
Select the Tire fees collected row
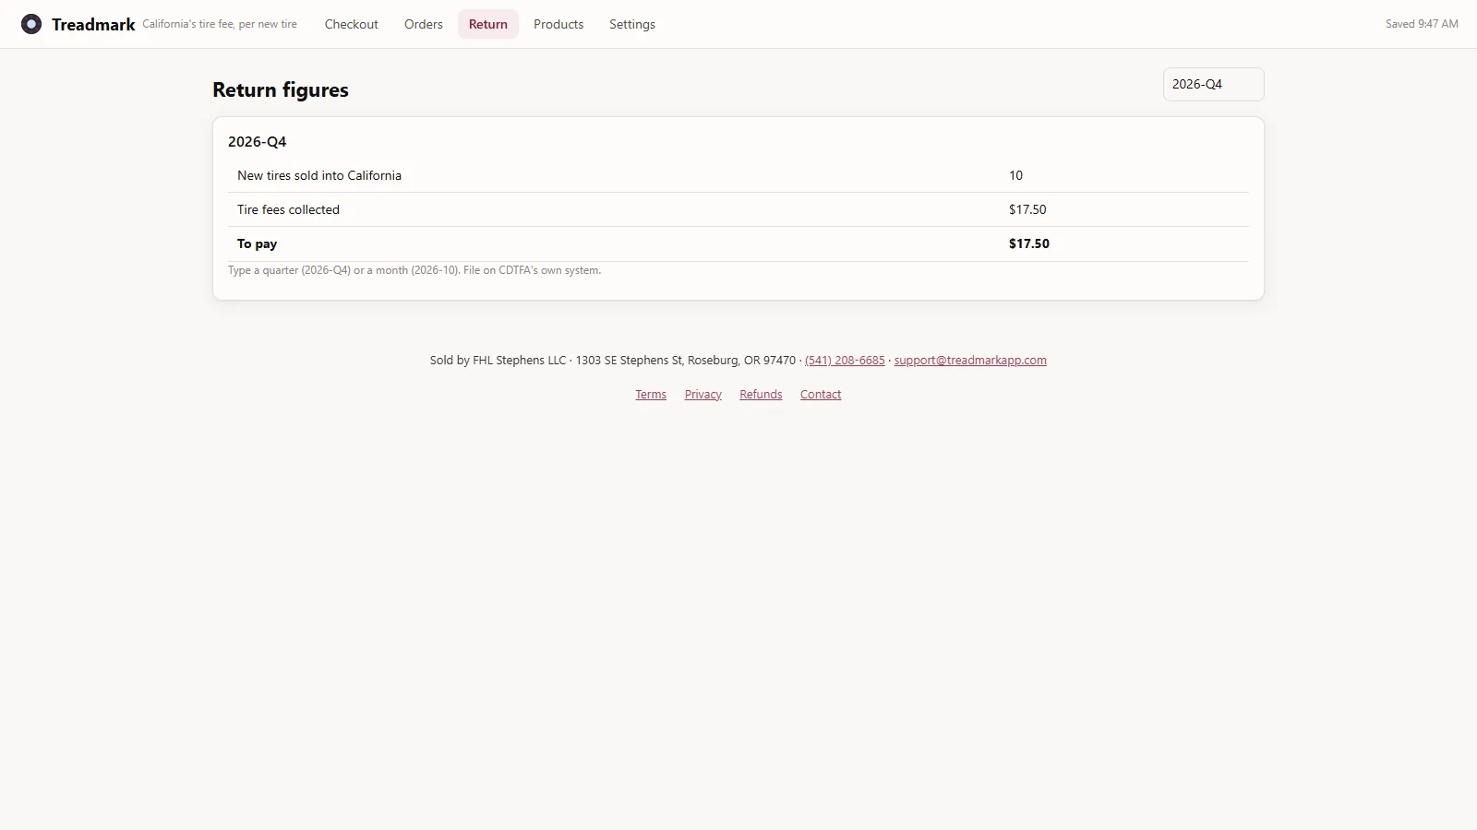[x=738, y=210]
